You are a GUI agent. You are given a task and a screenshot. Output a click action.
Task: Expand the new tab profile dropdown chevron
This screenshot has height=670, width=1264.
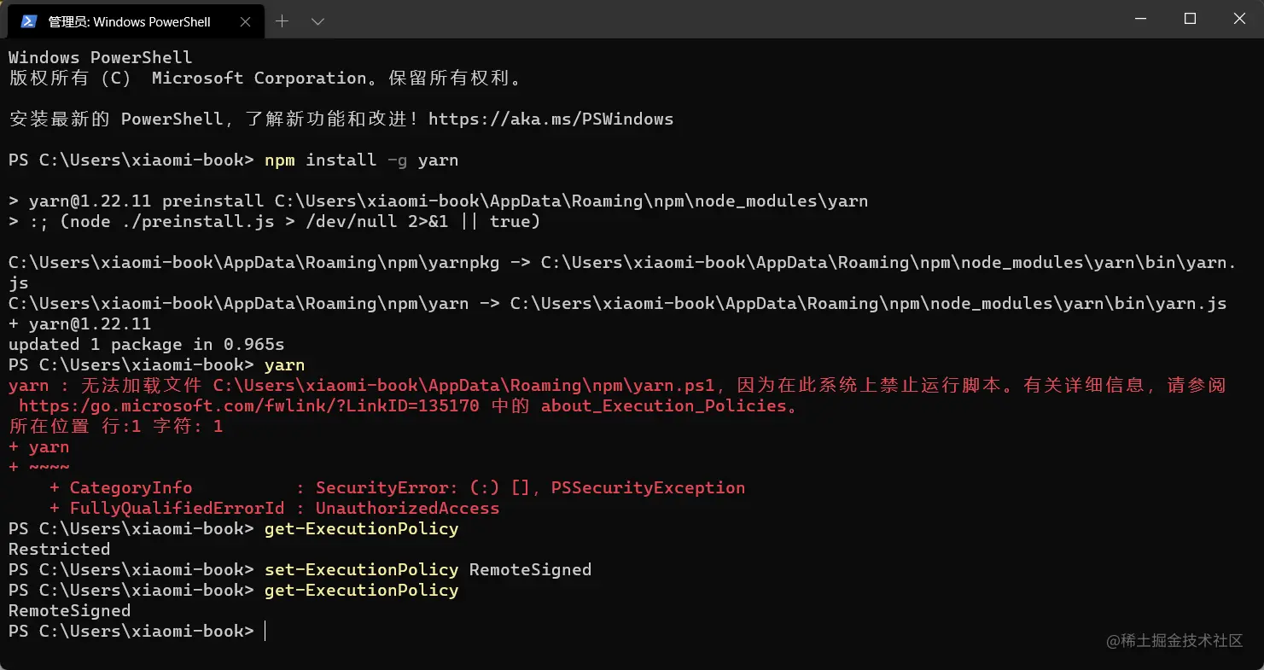pyautogui.click(x=317, y=21)
